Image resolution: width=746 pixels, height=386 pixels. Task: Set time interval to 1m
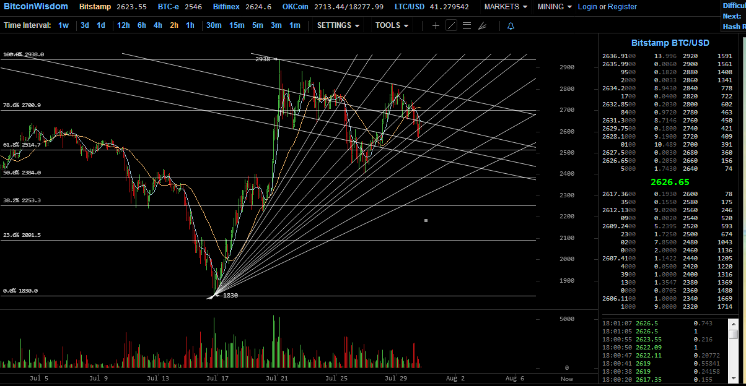tap(295, 25)
